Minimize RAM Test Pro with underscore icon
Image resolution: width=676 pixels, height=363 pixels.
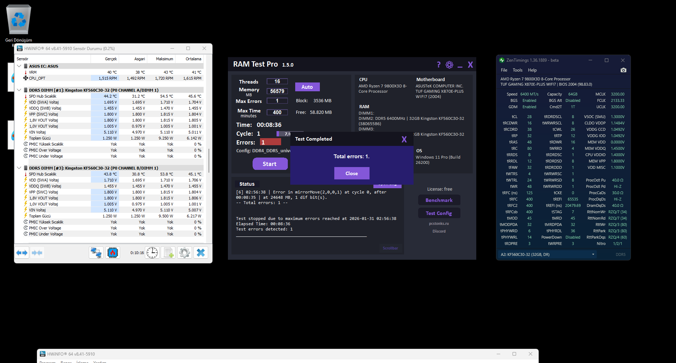click(460, 66)
